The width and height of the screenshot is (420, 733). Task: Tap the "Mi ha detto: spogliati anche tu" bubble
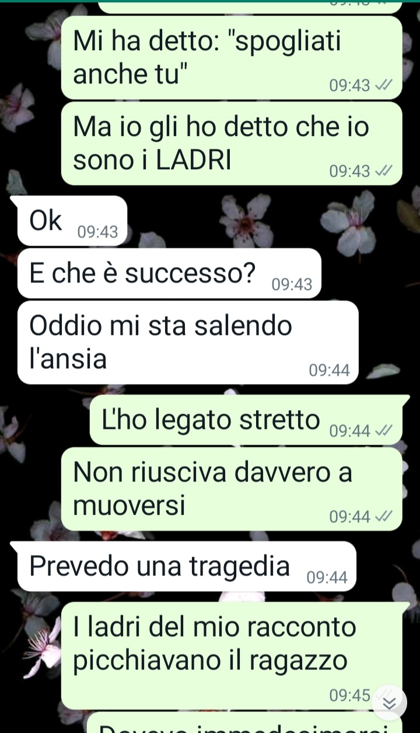(232, 57)
